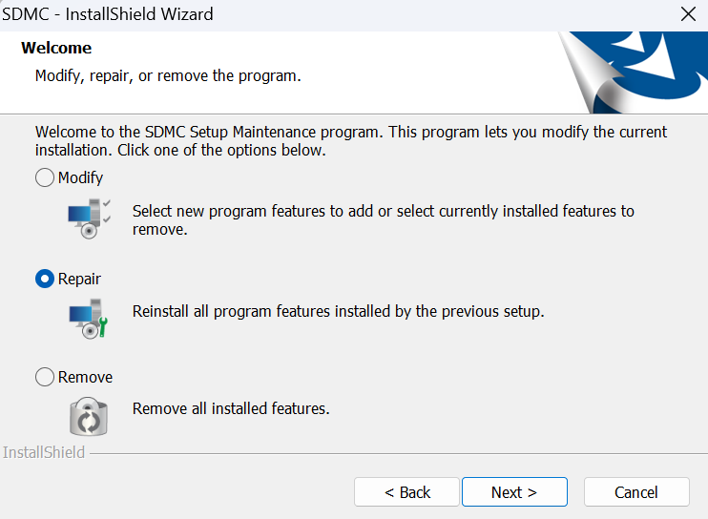Click the 'Remove all installed features' text
This screenshot has width=708, height=519.
point(231,408)
